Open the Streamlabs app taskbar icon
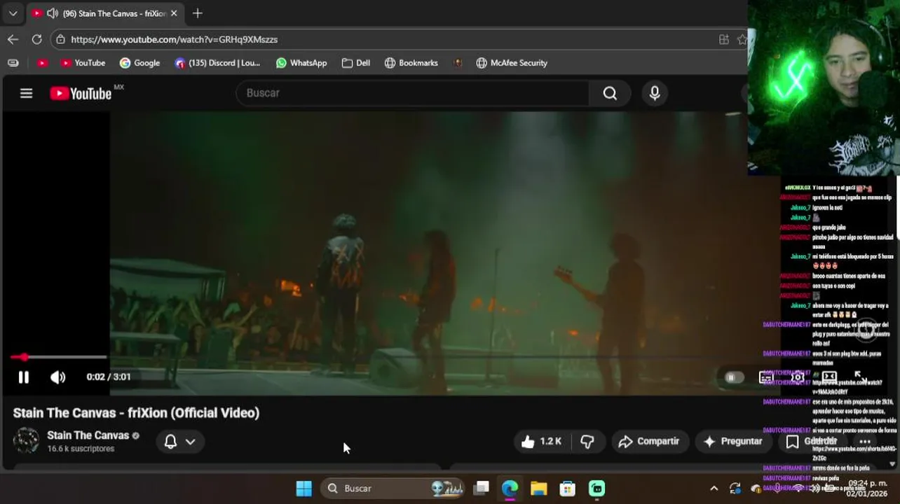The width and height of the screenshot is (900, 504). point(596,489)
